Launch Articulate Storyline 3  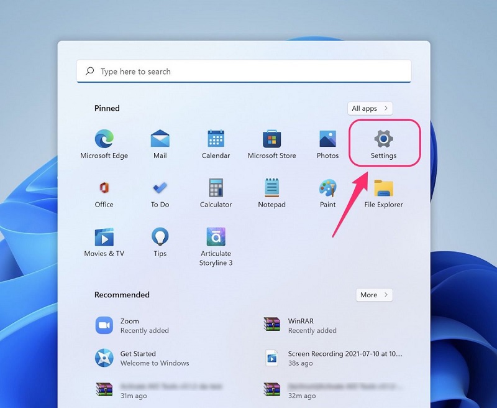[216, 247]
